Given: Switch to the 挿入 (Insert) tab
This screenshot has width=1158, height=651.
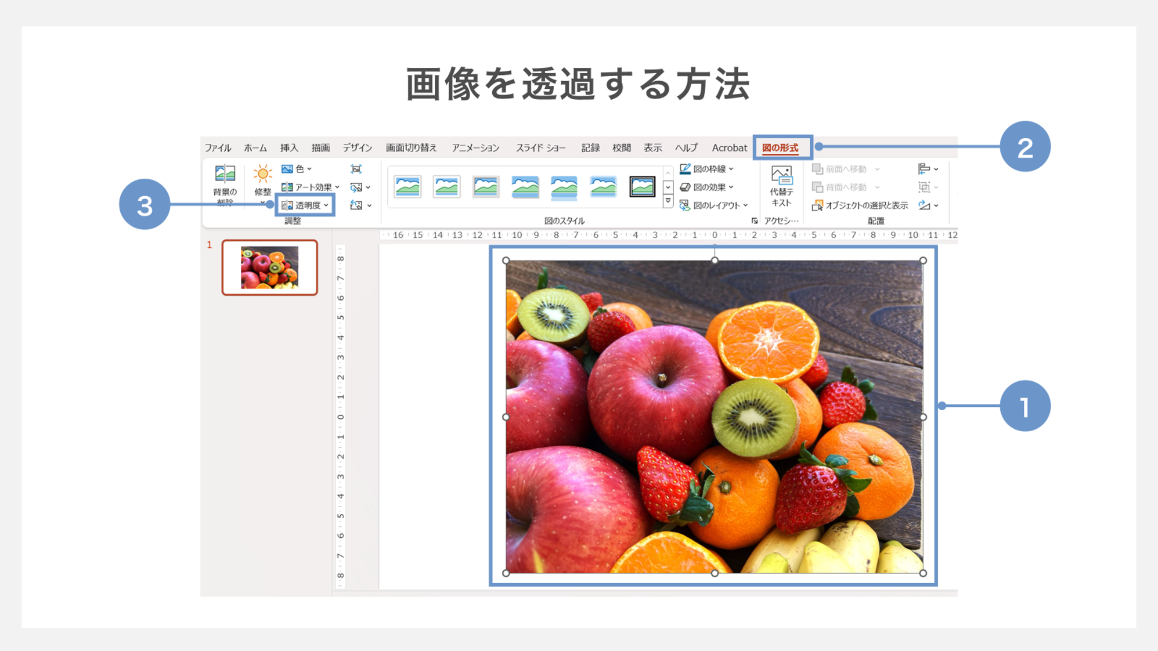Looking at the screenshot, I should [288, 148].
